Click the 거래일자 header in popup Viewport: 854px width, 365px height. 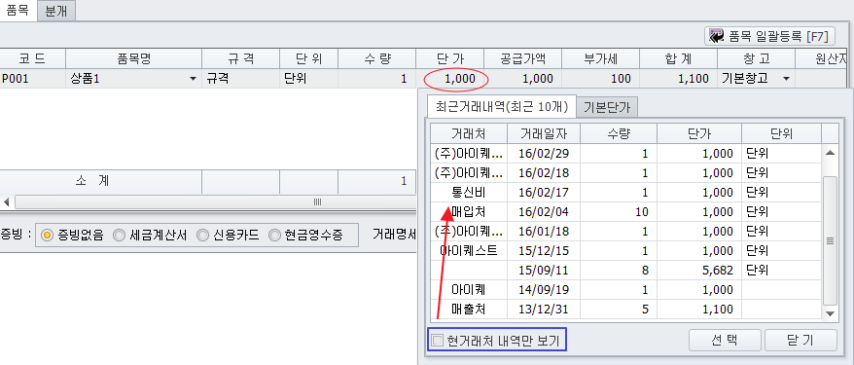click(x=544, y=133)
